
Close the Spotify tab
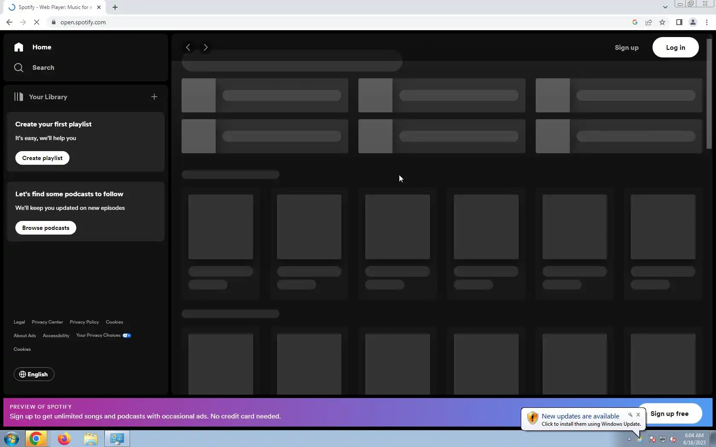click(99, 7)
